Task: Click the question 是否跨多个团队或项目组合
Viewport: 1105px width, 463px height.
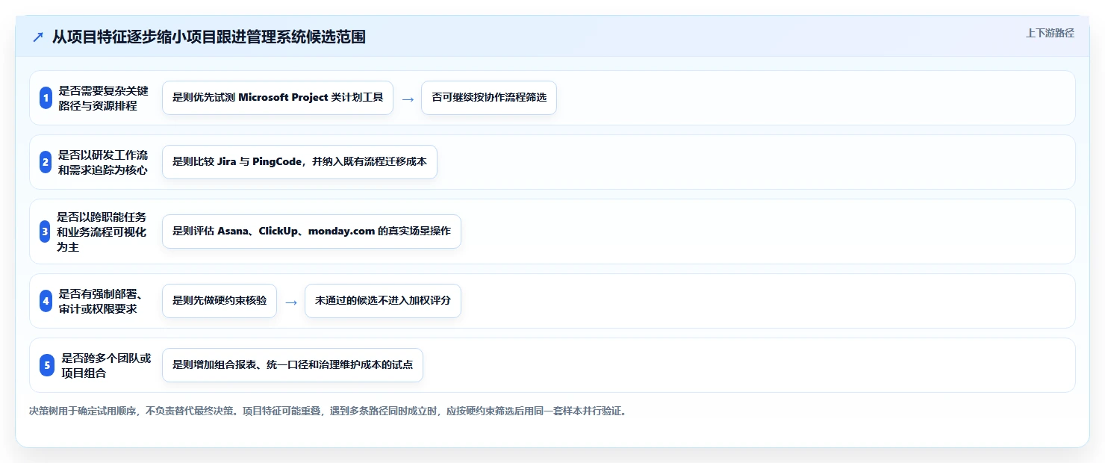Action: 106,365
